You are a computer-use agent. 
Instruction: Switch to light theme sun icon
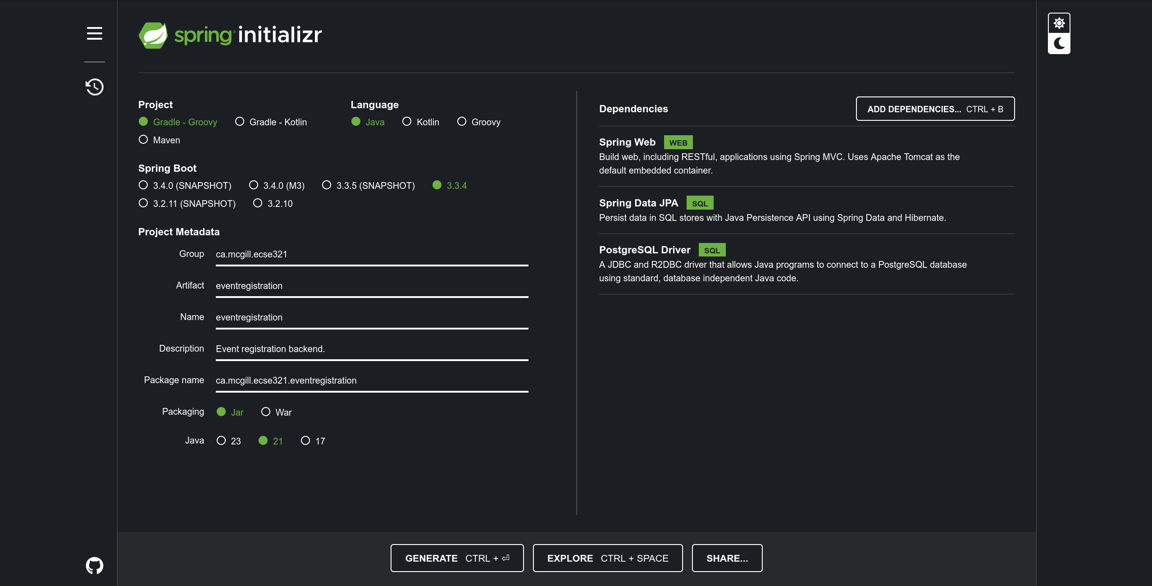1059,23
